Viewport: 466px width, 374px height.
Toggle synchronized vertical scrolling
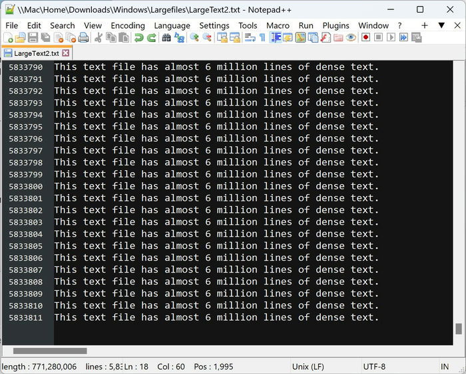222,38
